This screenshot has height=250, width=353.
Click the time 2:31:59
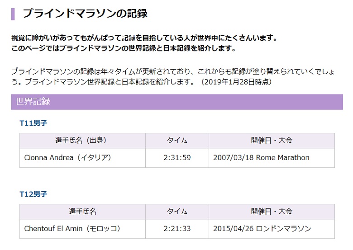coord(177,158)
